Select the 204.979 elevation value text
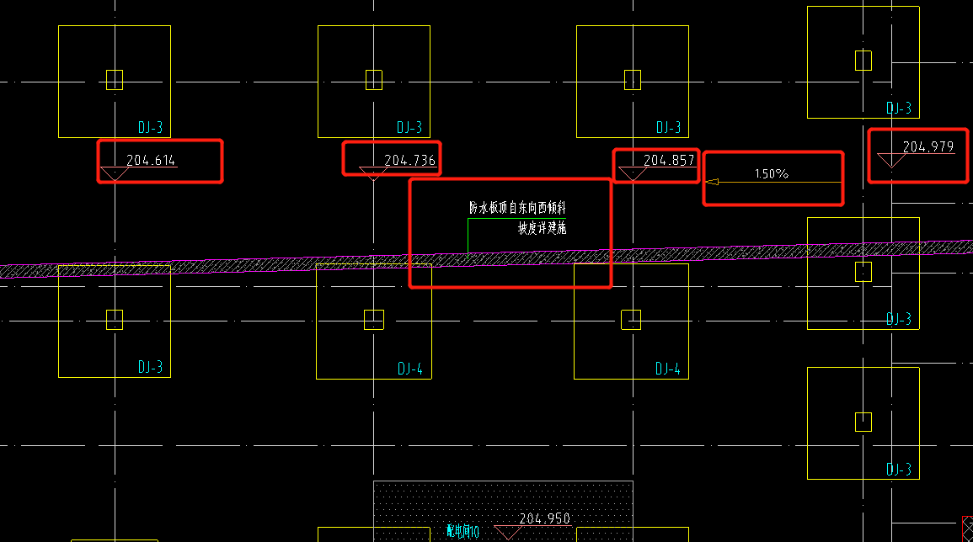This screenshot has width=973, height=542. [928, 146]
